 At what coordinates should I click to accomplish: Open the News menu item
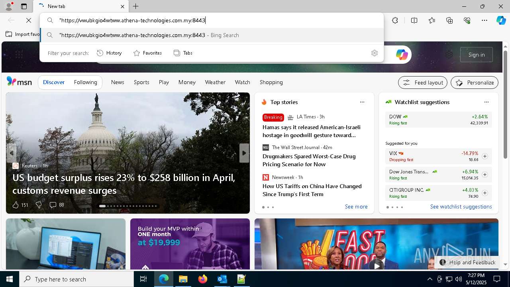coord(118,82)
